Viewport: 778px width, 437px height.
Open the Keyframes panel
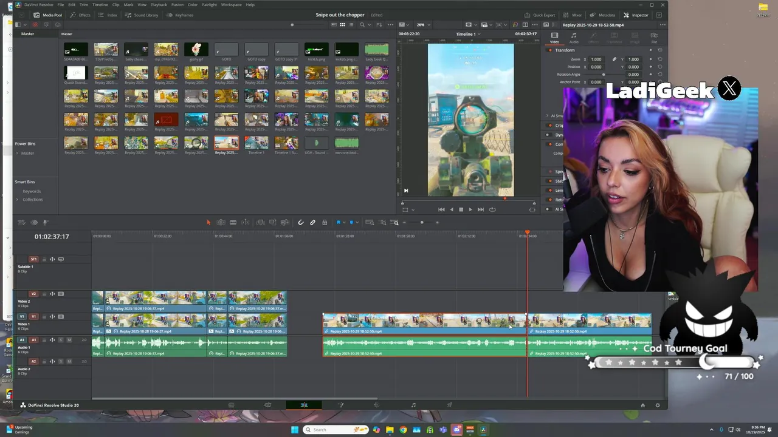[180, 15]
